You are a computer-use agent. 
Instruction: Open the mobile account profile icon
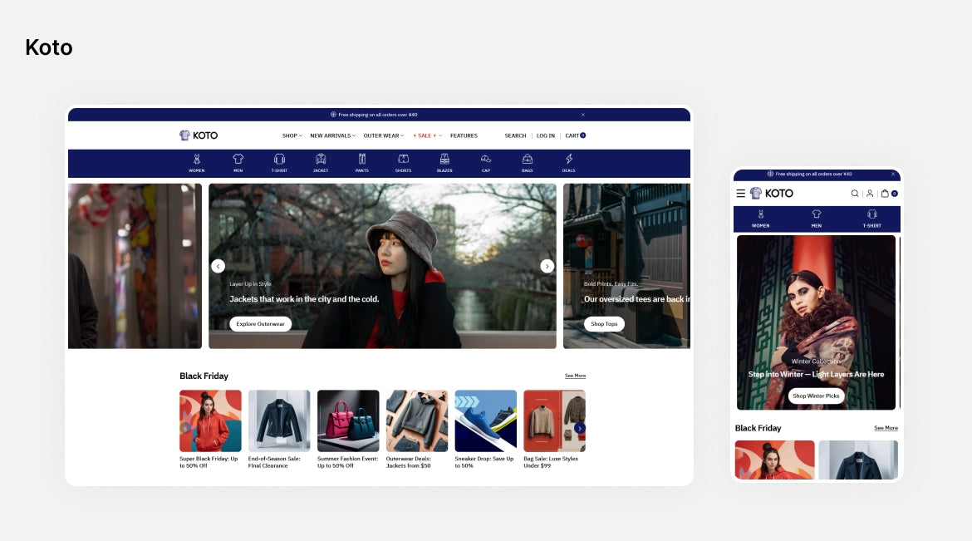[x=870, y=194]
